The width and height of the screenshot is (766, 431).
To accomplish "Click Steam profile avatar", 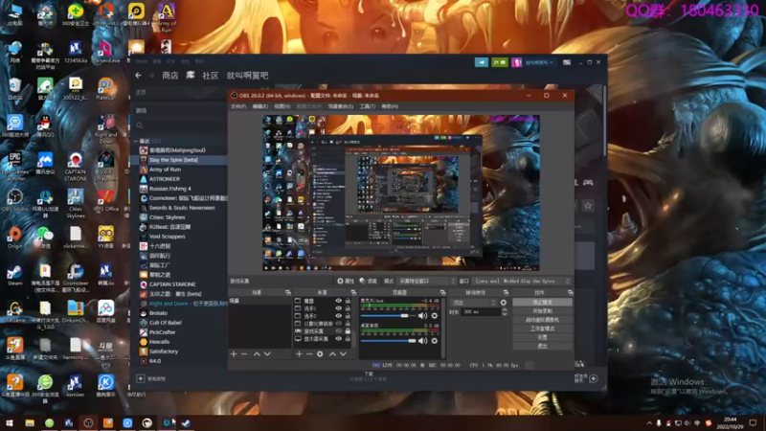I will [516, 62].
